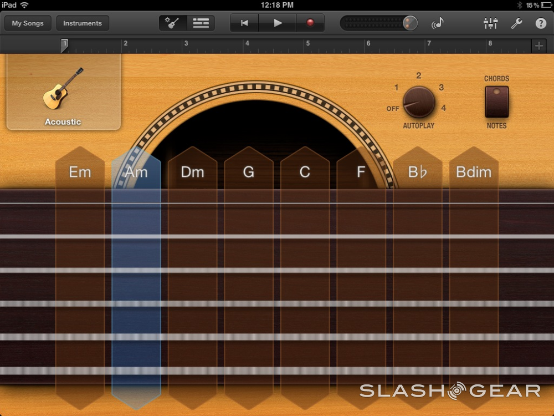Jump to bar 8 on ruler
Viewport: 554px width, 416px height.
pos(490,43)
